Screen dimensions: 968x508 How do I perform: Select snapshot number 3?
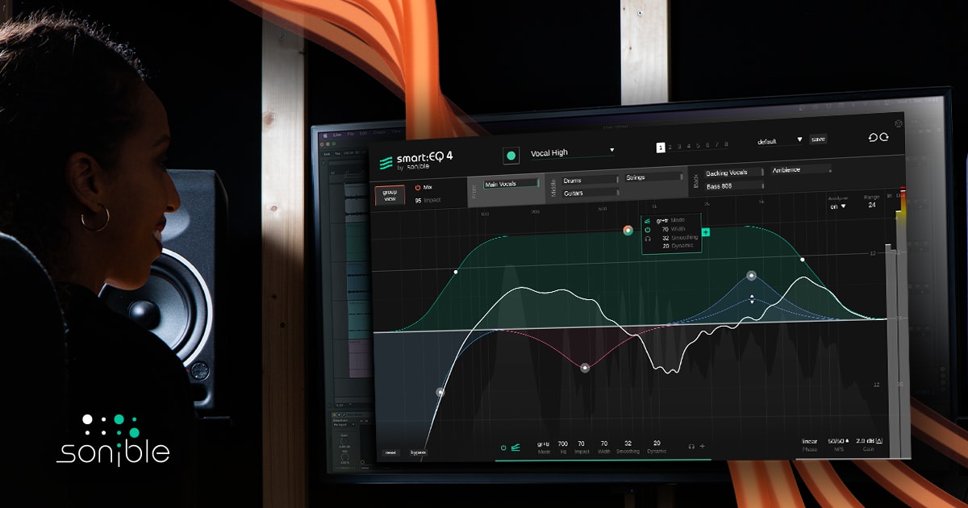click(x=678, y=146)
